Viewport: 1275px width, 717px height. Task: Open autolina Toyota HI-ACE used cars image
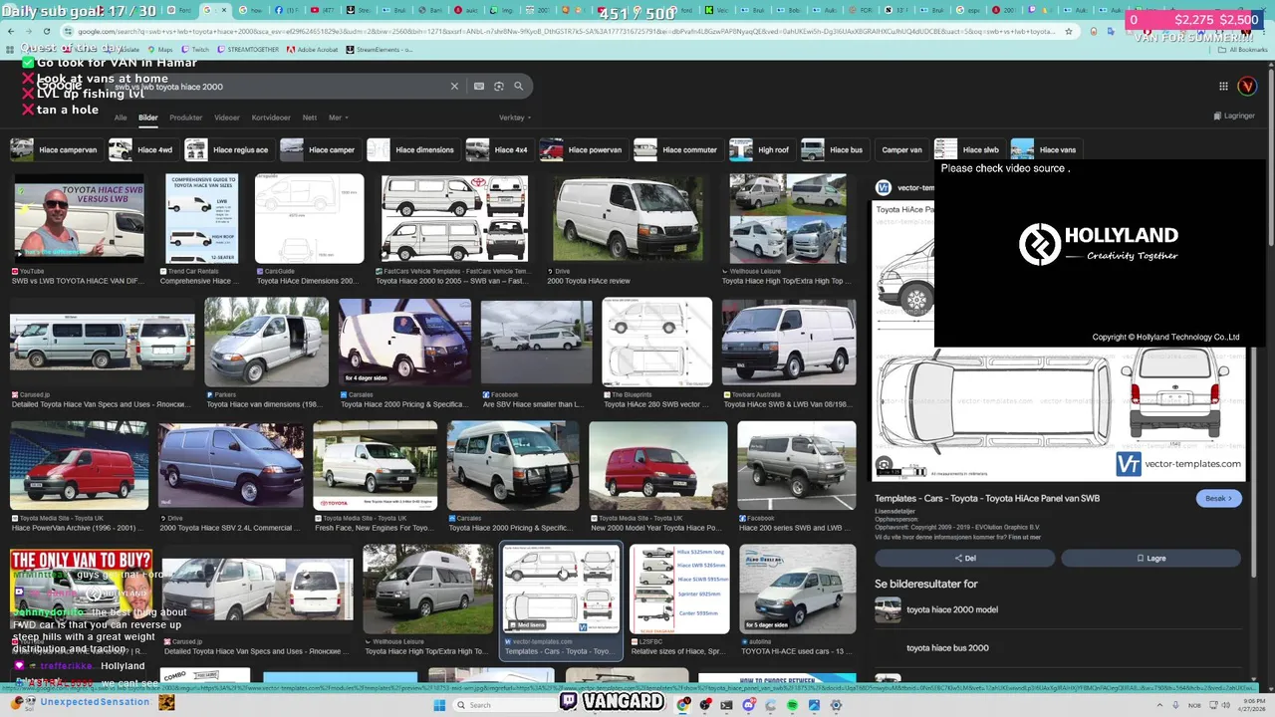pos(798,589)
